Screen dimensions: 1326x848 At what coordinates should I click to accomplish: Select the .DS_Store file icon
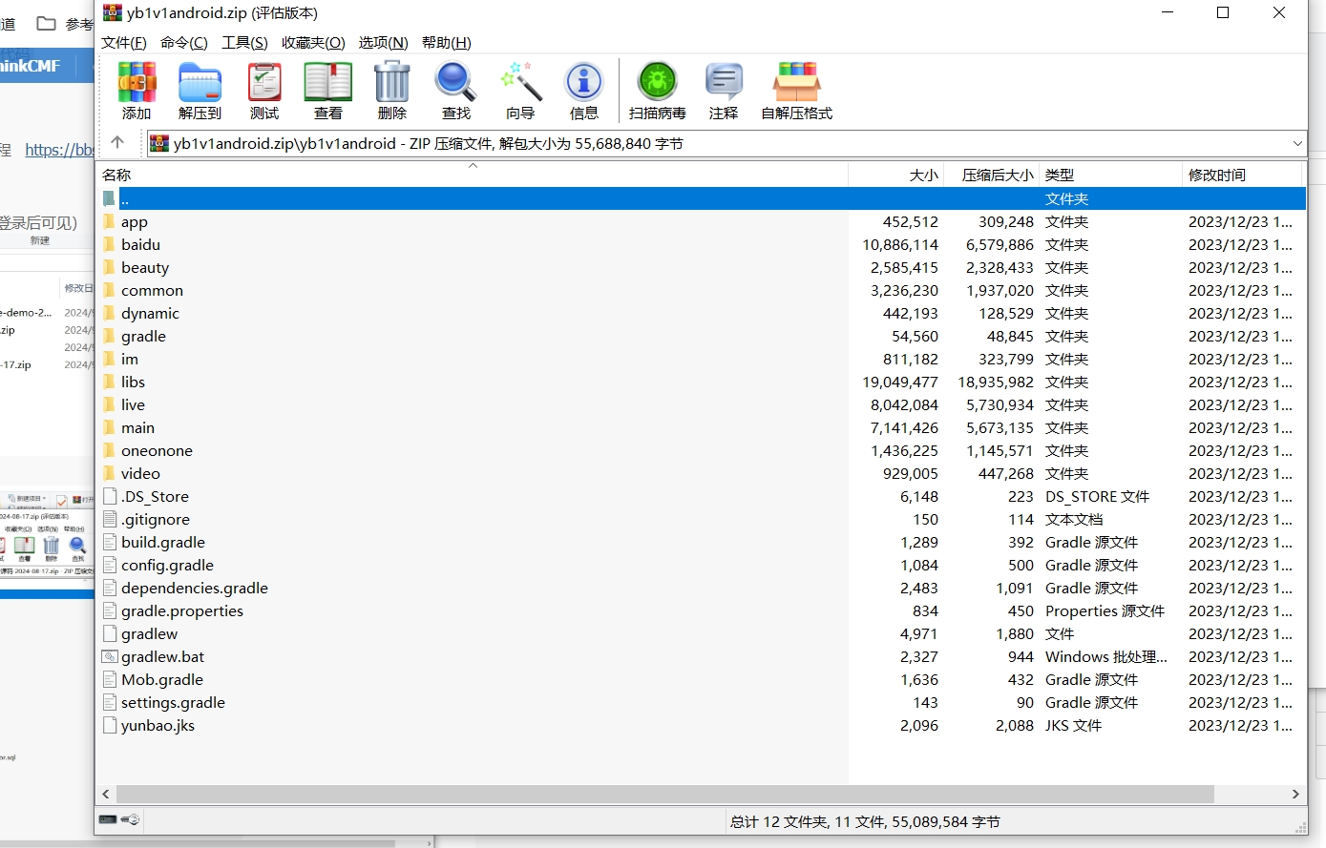pyautogui.click(x=110, y=496)
